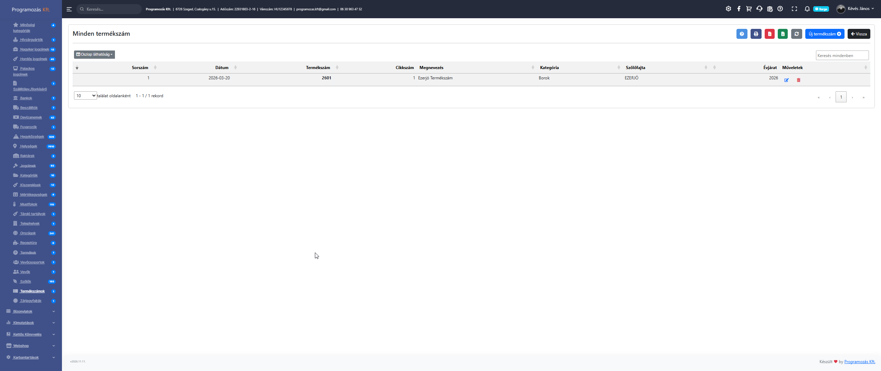This screenshot has width=881, height=371.
Task: Collapse the sidebar with the hamburger icon
Action: click(69, 9)
